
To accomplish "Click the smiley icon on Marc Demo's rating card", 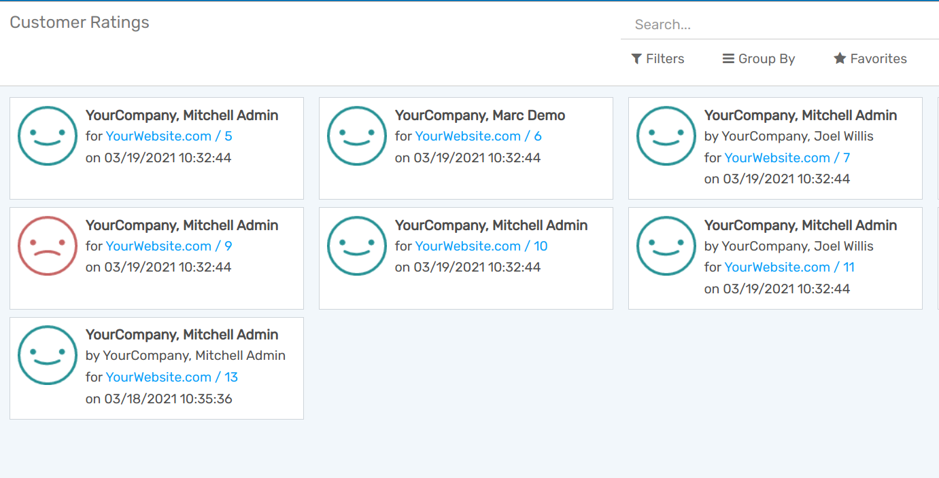I will click(357, 136).
